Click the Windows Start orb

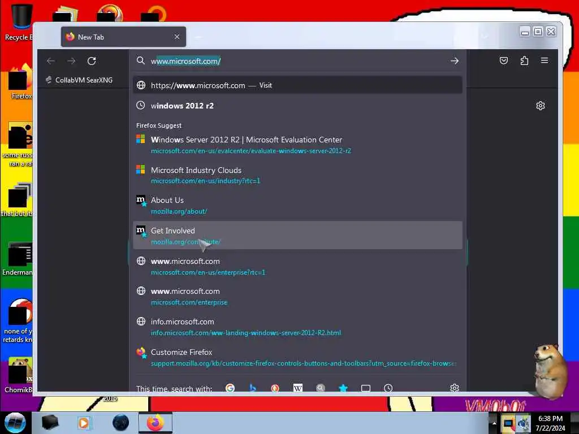(x=15, y=423)
